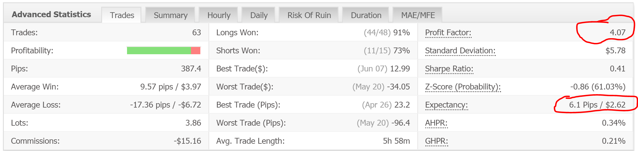Click the Standard Deviation label
Screen dimensions: 638x151
pyautogui.click(x=460, y=51)
